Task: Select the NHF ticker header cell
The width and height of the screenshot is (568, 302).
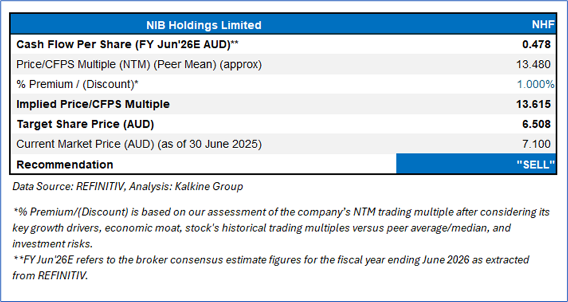Action: (x=542, y=25)
